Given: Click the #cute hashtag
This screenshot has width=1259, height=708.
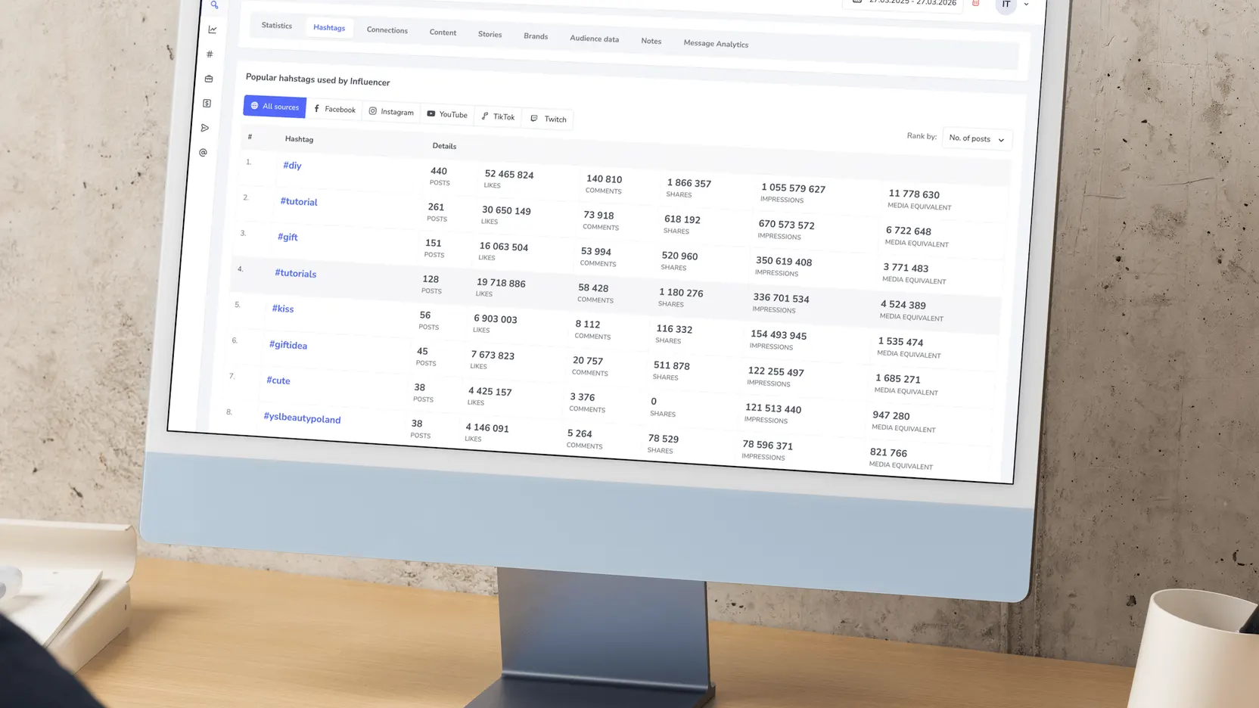Looking at the screenshot, I should coord(278,380).
